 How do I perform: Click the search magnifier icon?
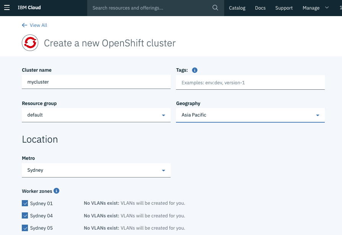coord(215,8)
